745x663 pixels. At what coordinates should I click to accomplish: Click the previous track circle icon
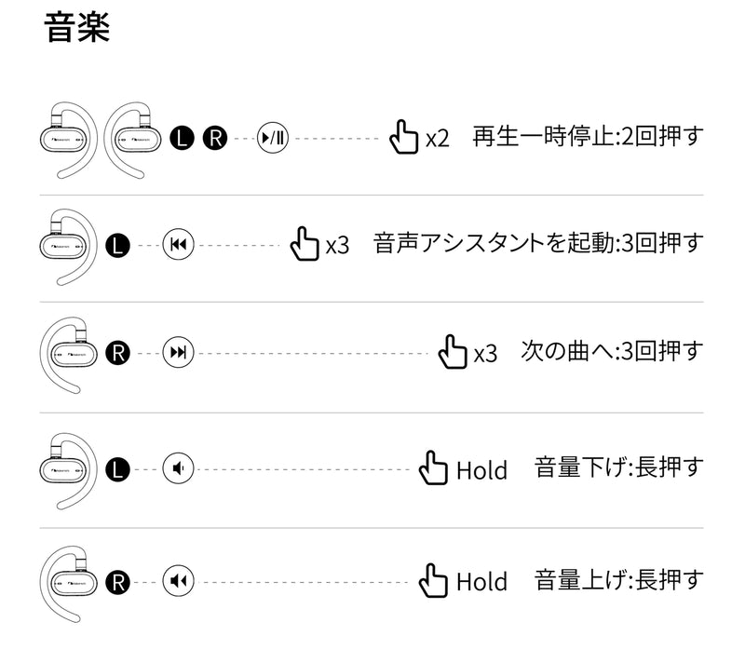click(178, 245)
